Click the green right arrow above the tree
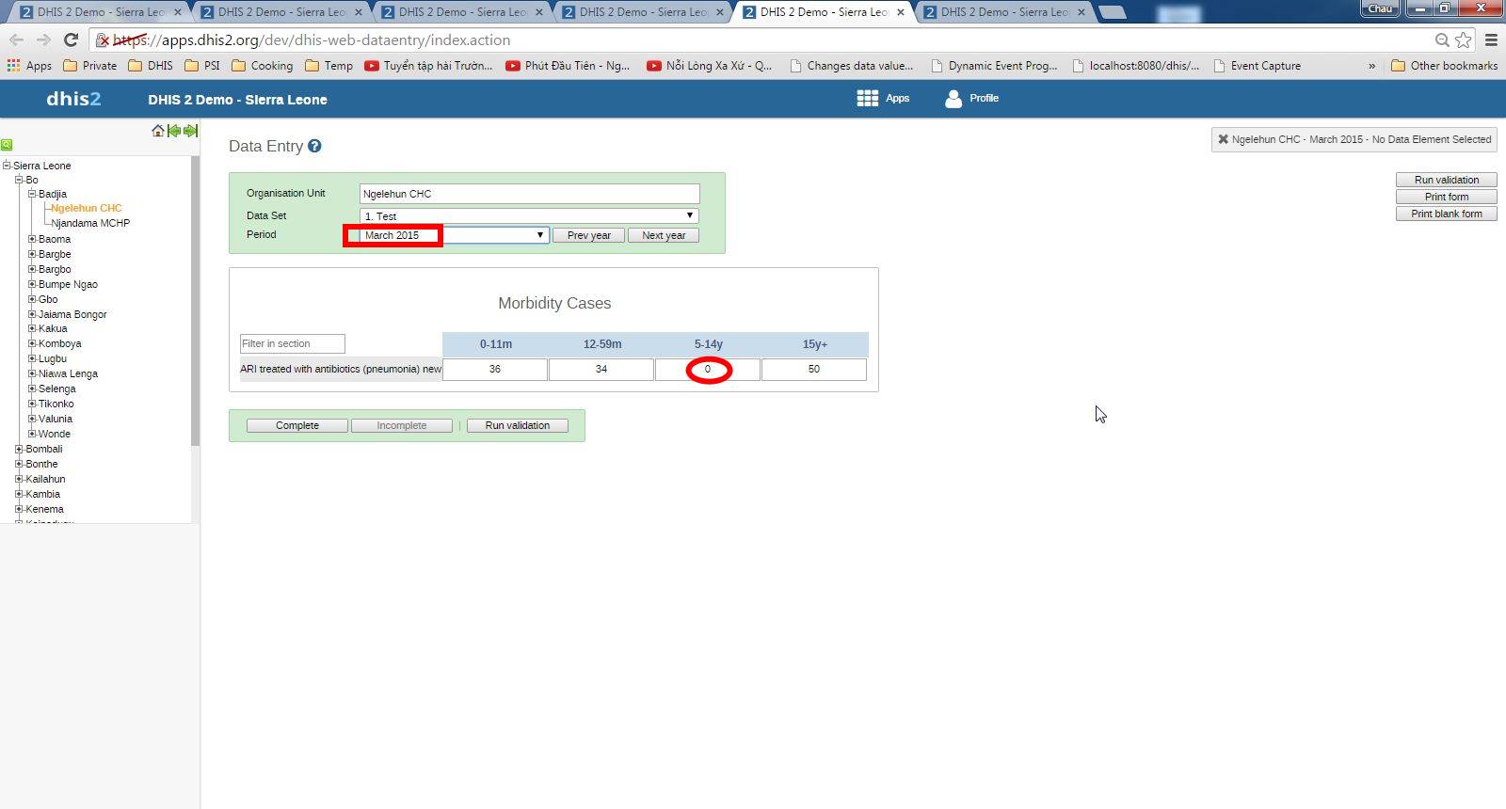 [x=190, y=131]
